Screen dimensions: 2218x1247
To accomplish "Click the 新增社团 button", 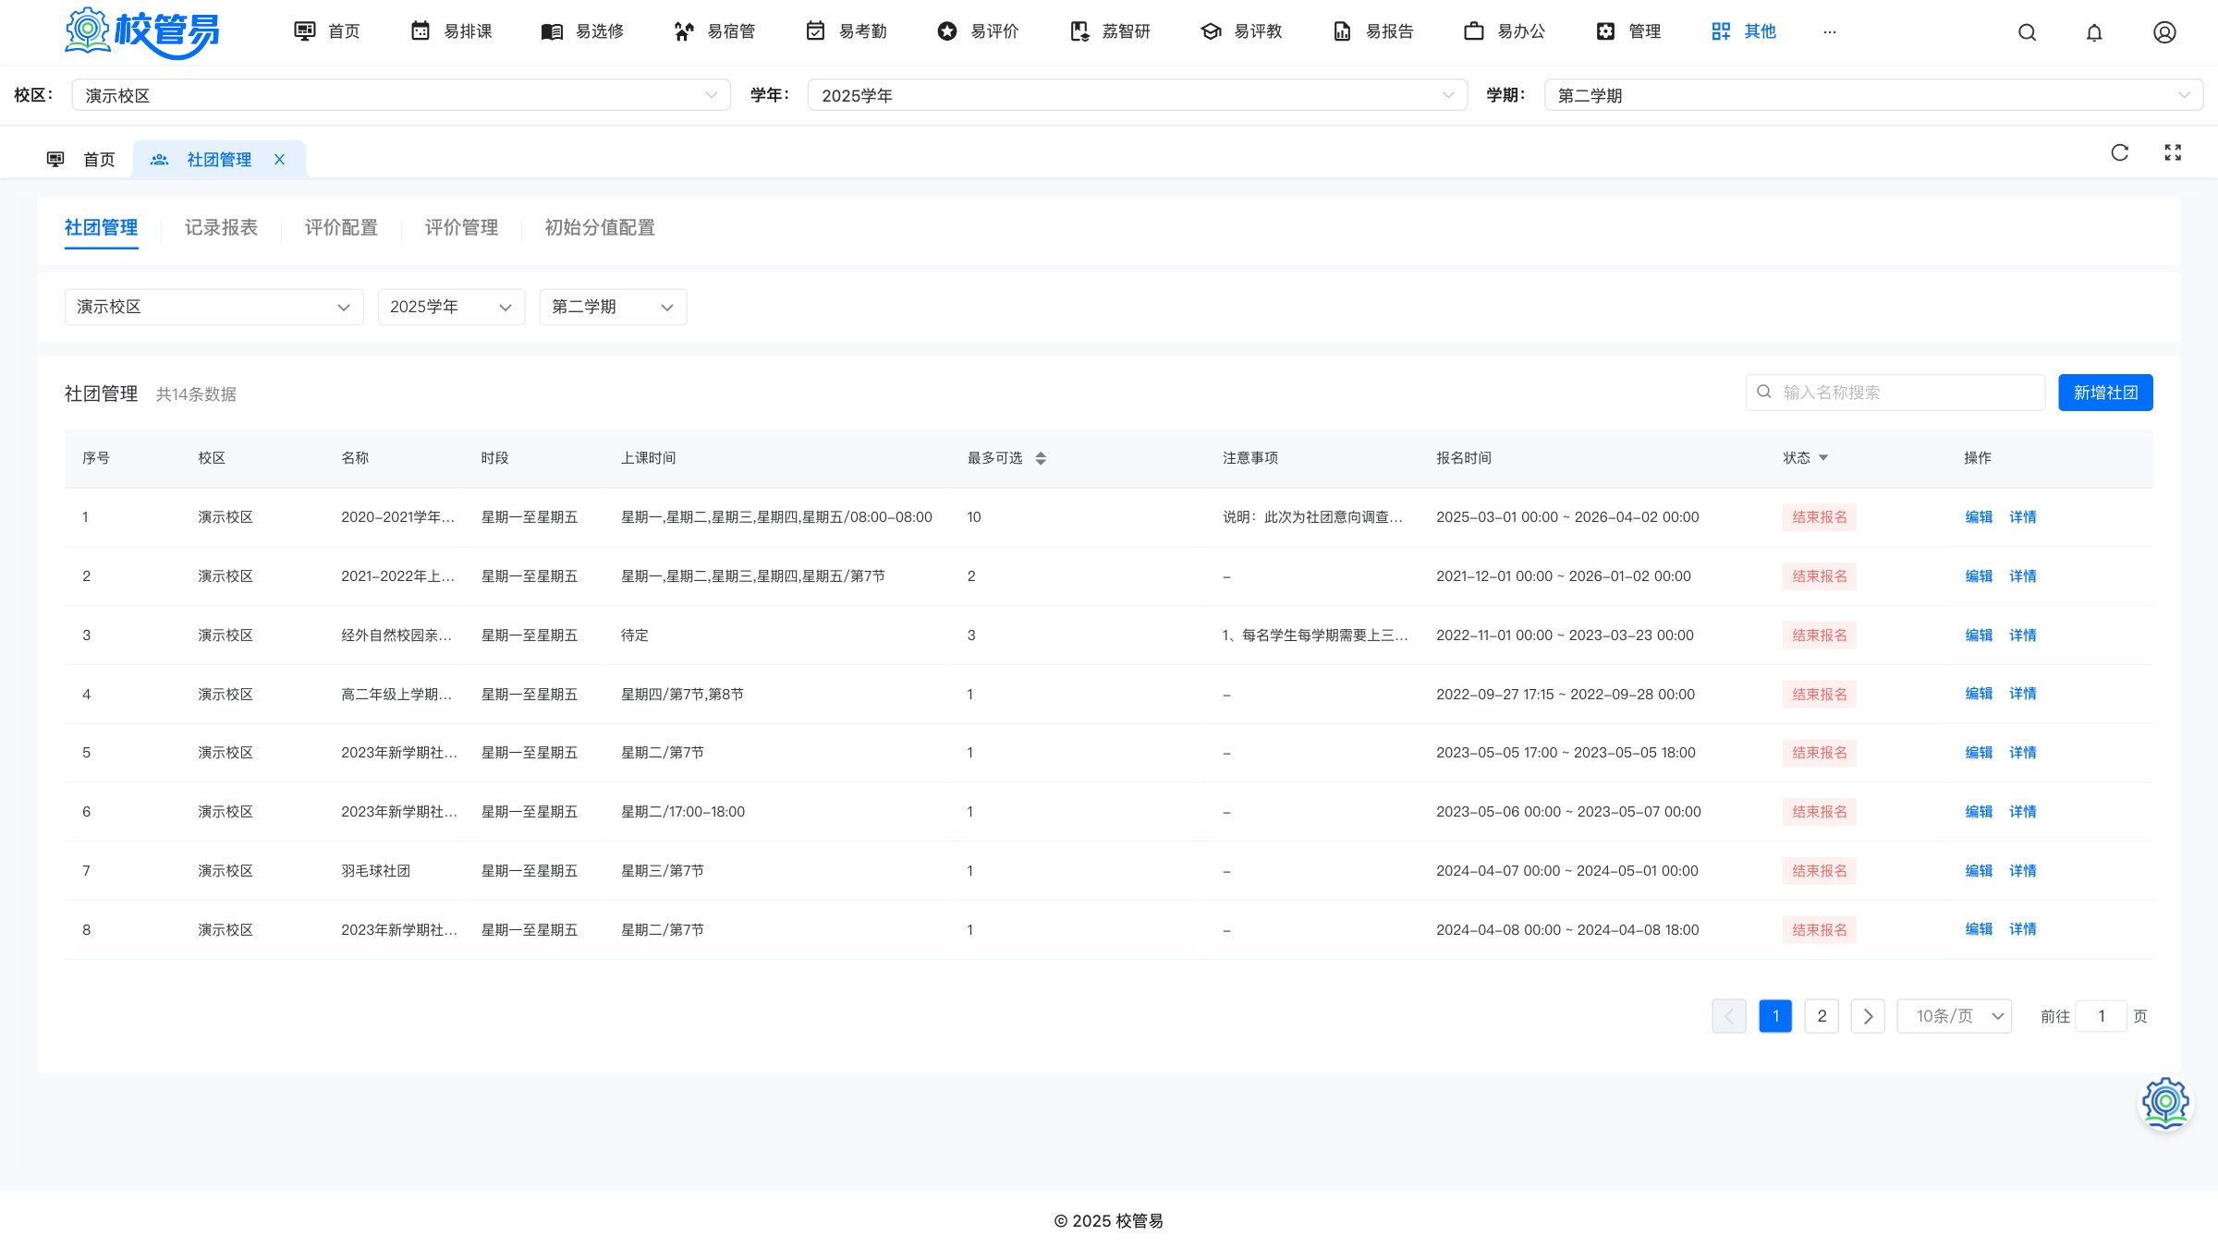I will click(2105, 393).
